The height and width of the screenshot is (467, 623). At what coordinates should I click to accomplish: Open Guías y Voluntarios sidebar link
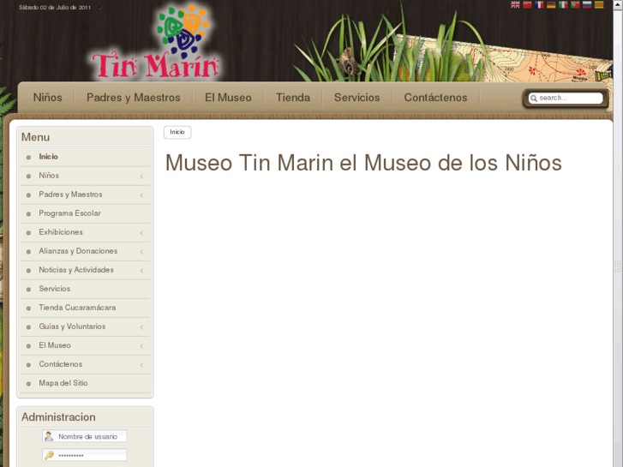[x=72, y=326]
